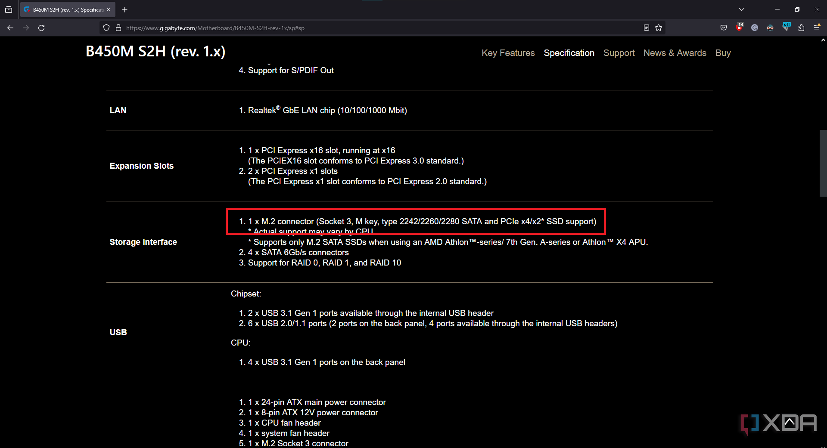This screenshot has width=827, height=448.
Task: Click the page scrollbar thumb
Action: coord(823,164)
